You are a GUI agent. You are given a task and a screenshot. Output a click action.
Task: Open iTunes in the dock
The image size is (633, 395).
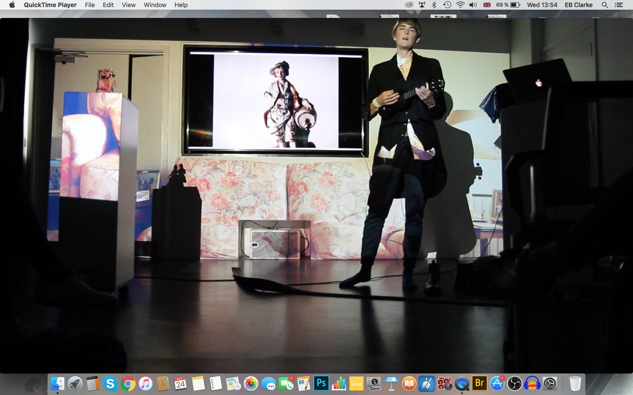point(146,383)
